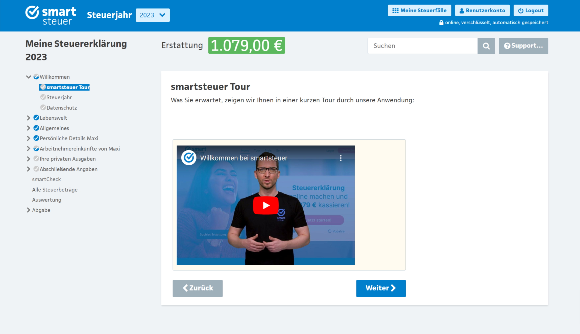Open Meine Steuerfälle
Image resolution: width=580 pixels, height=334 pixels.
pos(419,10)
